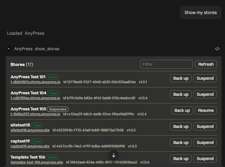Suspend AnyPress Test 104 store
The height and width of the screenshot is (167, 225).
tap(205, 94)
